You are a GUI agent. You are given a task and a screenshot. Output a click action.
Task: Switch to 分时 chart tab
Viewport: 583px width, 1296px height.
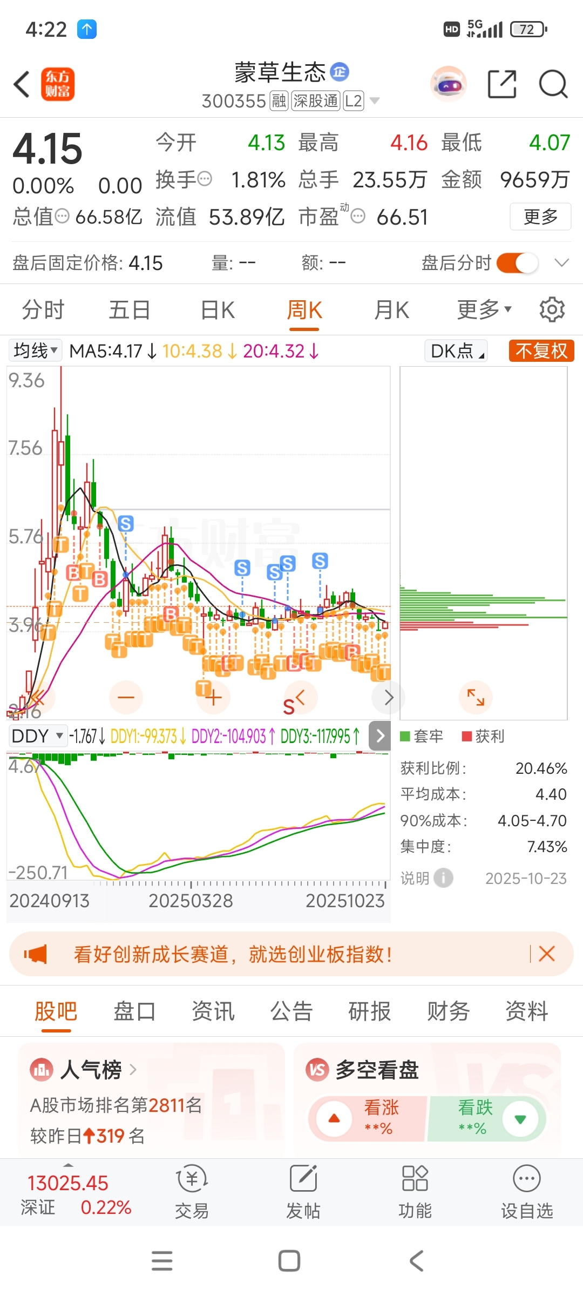pyautogui.click(x=43, y=310)
